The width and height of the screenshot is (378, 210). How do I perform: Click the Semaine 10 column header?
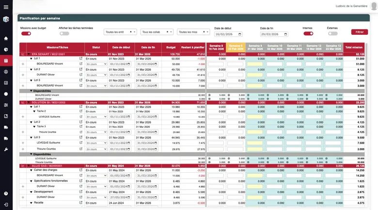tap(274, 47)
